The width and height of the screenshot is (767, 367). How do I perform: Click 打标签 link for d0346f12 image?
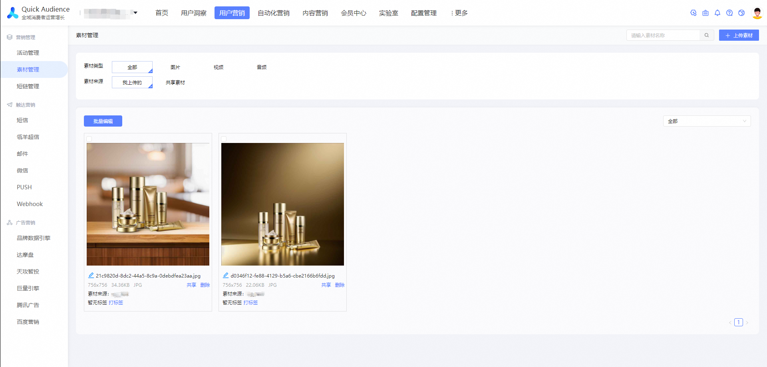click(x=250, y=303)
